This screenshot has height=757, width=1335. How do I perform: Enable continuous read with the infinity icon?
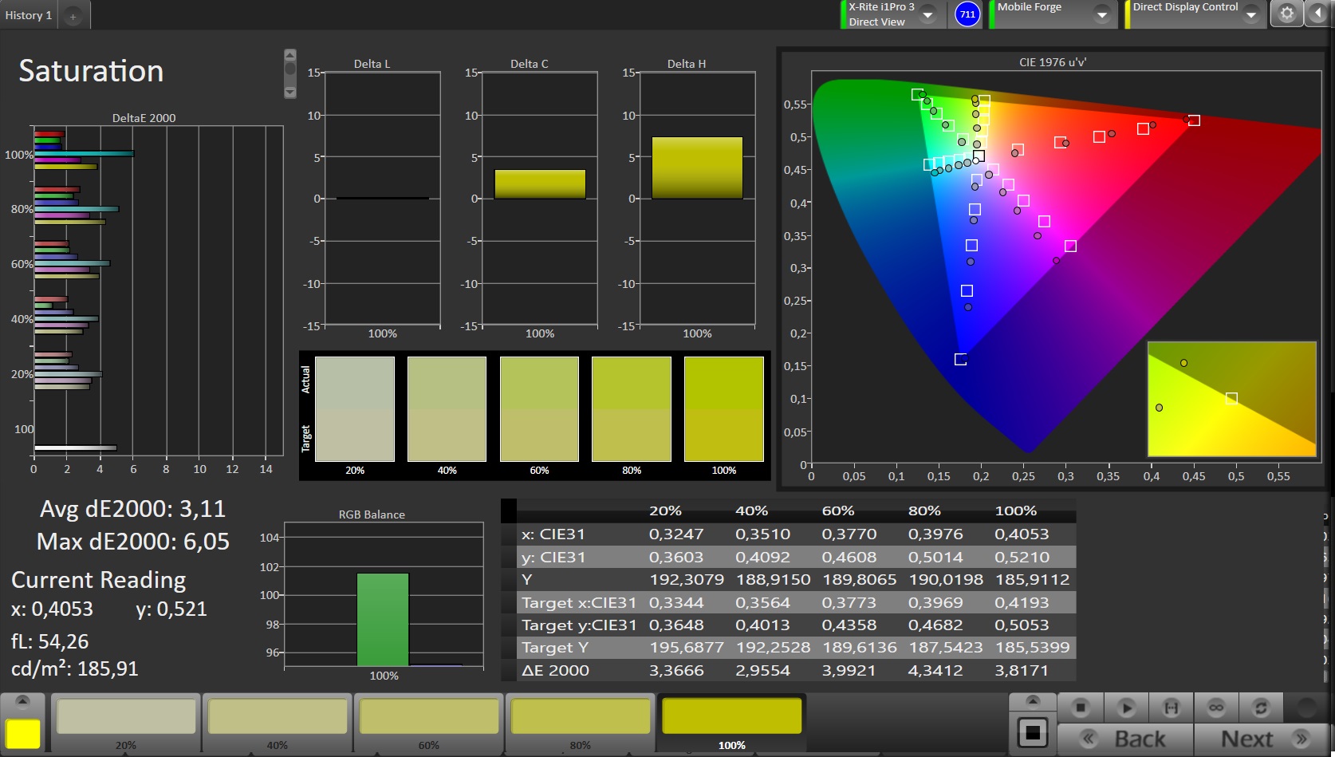[1215, 708]
